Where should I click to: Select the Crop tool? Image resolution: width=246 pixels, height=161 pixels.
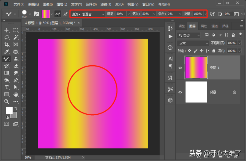[6, 44]
